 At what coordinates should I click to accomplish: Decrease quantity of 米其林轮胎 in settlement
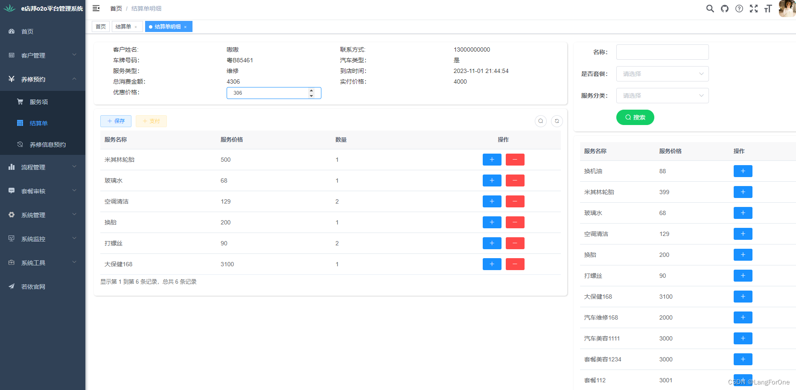pos(515,160)
